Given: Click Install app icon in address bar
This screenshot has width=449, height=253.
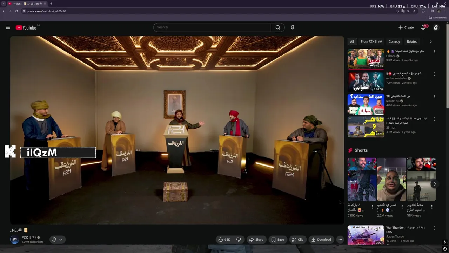Looking at the screenshot, I should (397, 11).
